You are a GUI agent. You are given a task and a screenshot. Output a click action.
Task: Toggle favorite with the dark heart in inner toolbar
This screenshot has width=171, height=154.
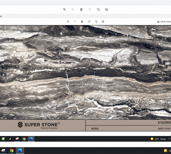point(89,22)
